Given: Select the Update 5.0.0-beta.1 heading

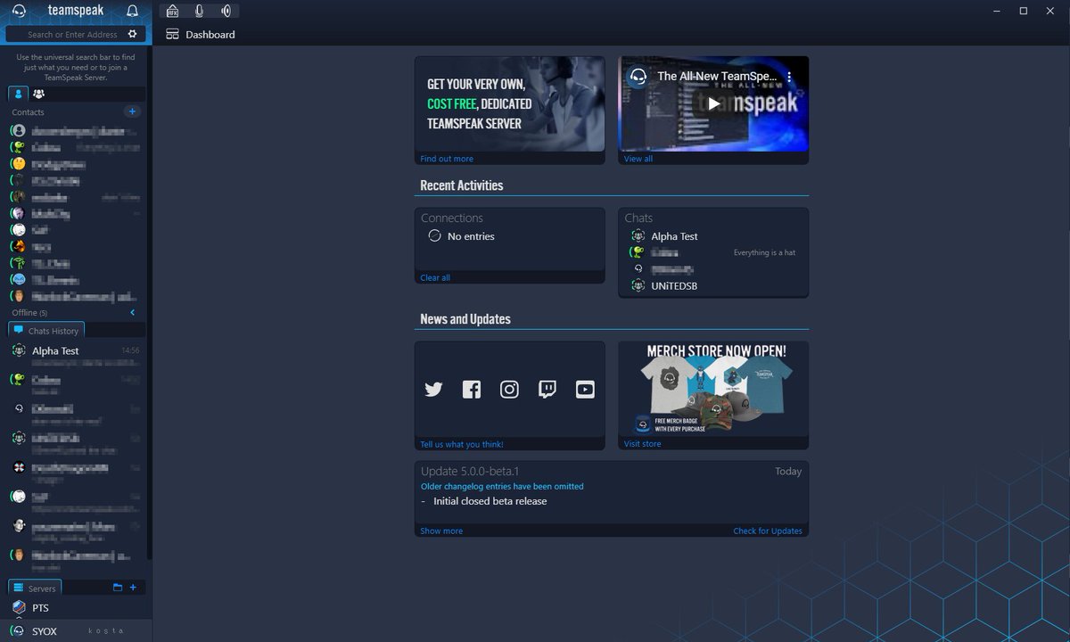Looking at the screenshot, I should point(470,471).
